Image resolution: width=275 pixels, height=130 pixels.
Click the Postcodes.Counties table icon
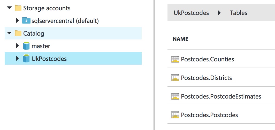[175, 59]
